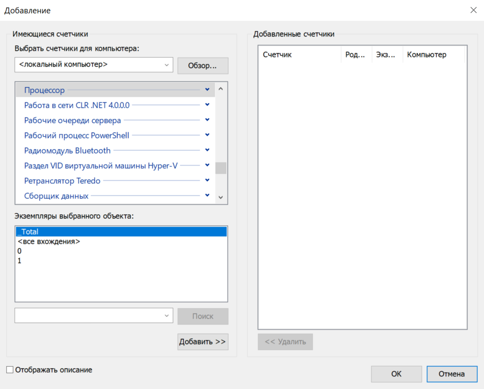Select the <все вхождения> instance
The image size is (484, 389).
tap(49, 242)
